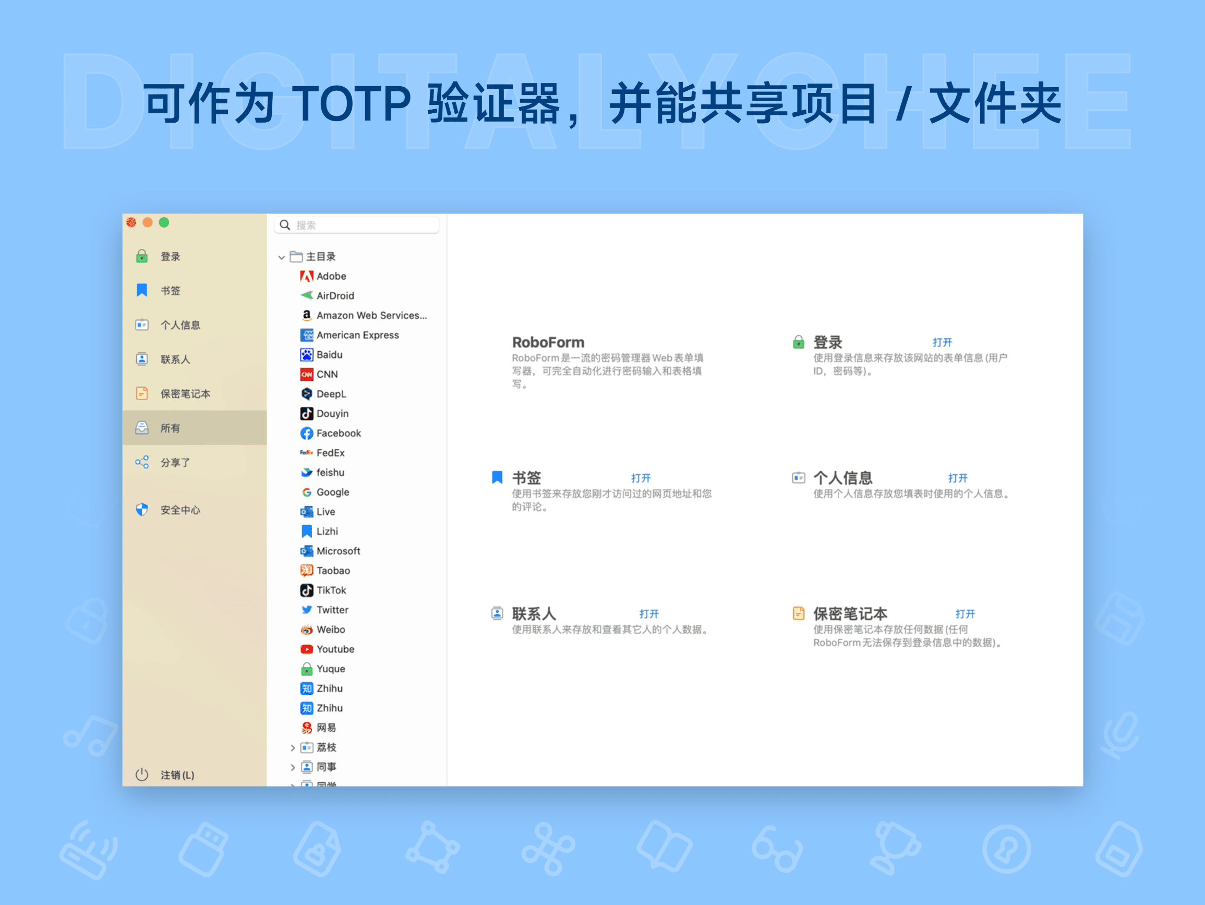The image size is (1205, 905).
Task: Click the 注销 logout power icon
Action: click(142, 775)
